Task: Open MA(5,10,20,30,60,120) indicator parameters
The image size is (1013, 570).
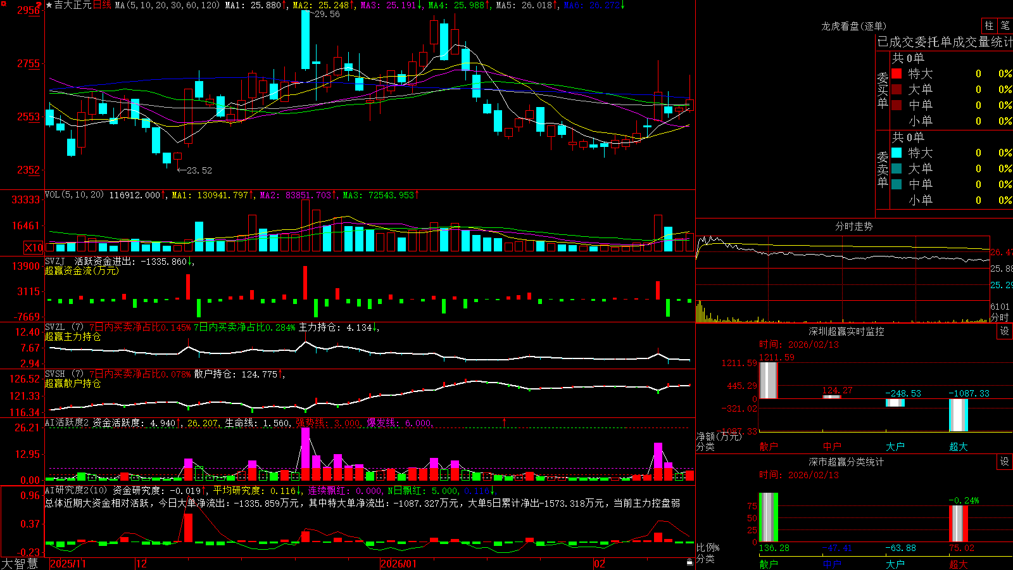Action: pyautogui.click(x=167, y=5)
